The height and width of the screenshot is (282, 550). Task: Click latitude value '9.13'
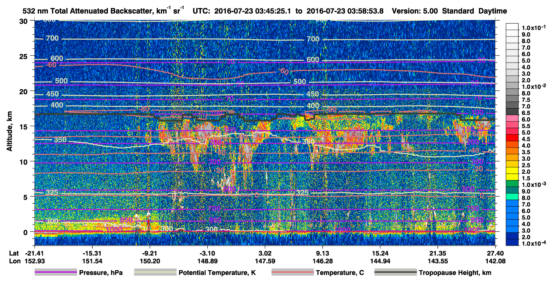322,253
